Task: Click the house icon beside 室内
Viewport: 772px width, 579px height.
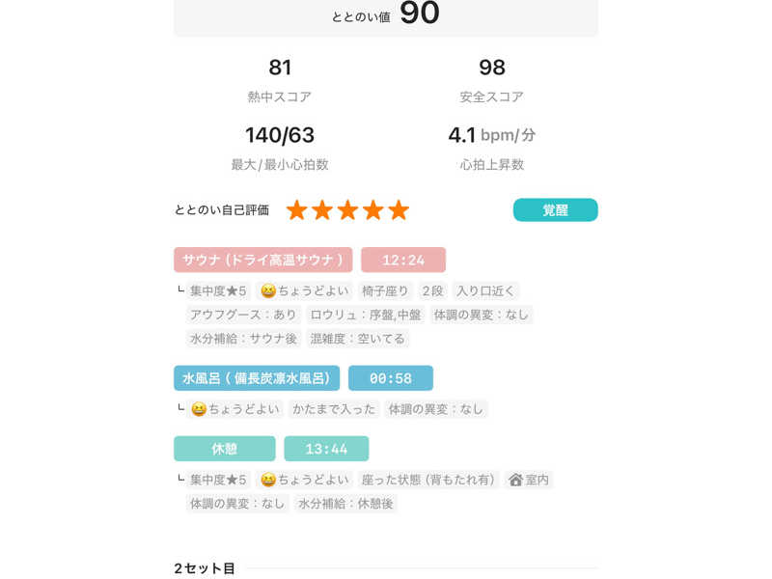Action: pos(515,480)
